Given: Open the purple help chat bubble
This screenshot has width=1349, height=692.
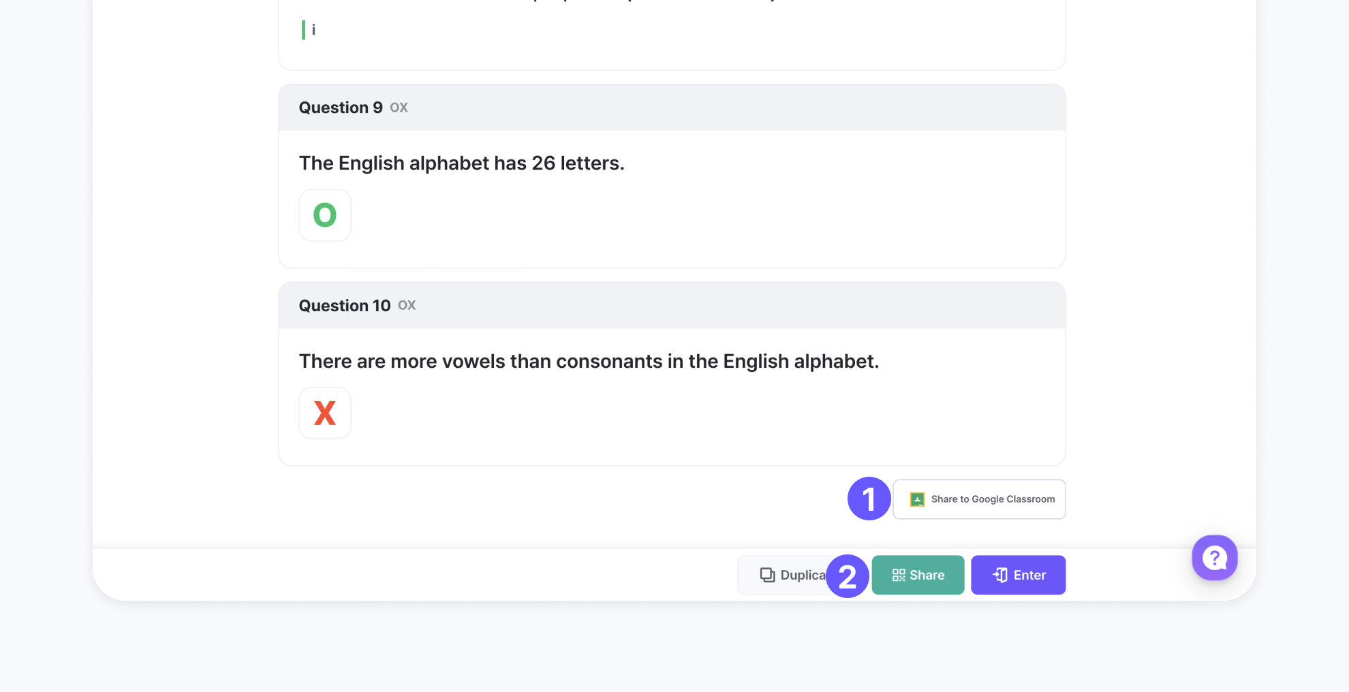Looking at the screenshot, I should pyautogui.click(x=1214, y=558).
